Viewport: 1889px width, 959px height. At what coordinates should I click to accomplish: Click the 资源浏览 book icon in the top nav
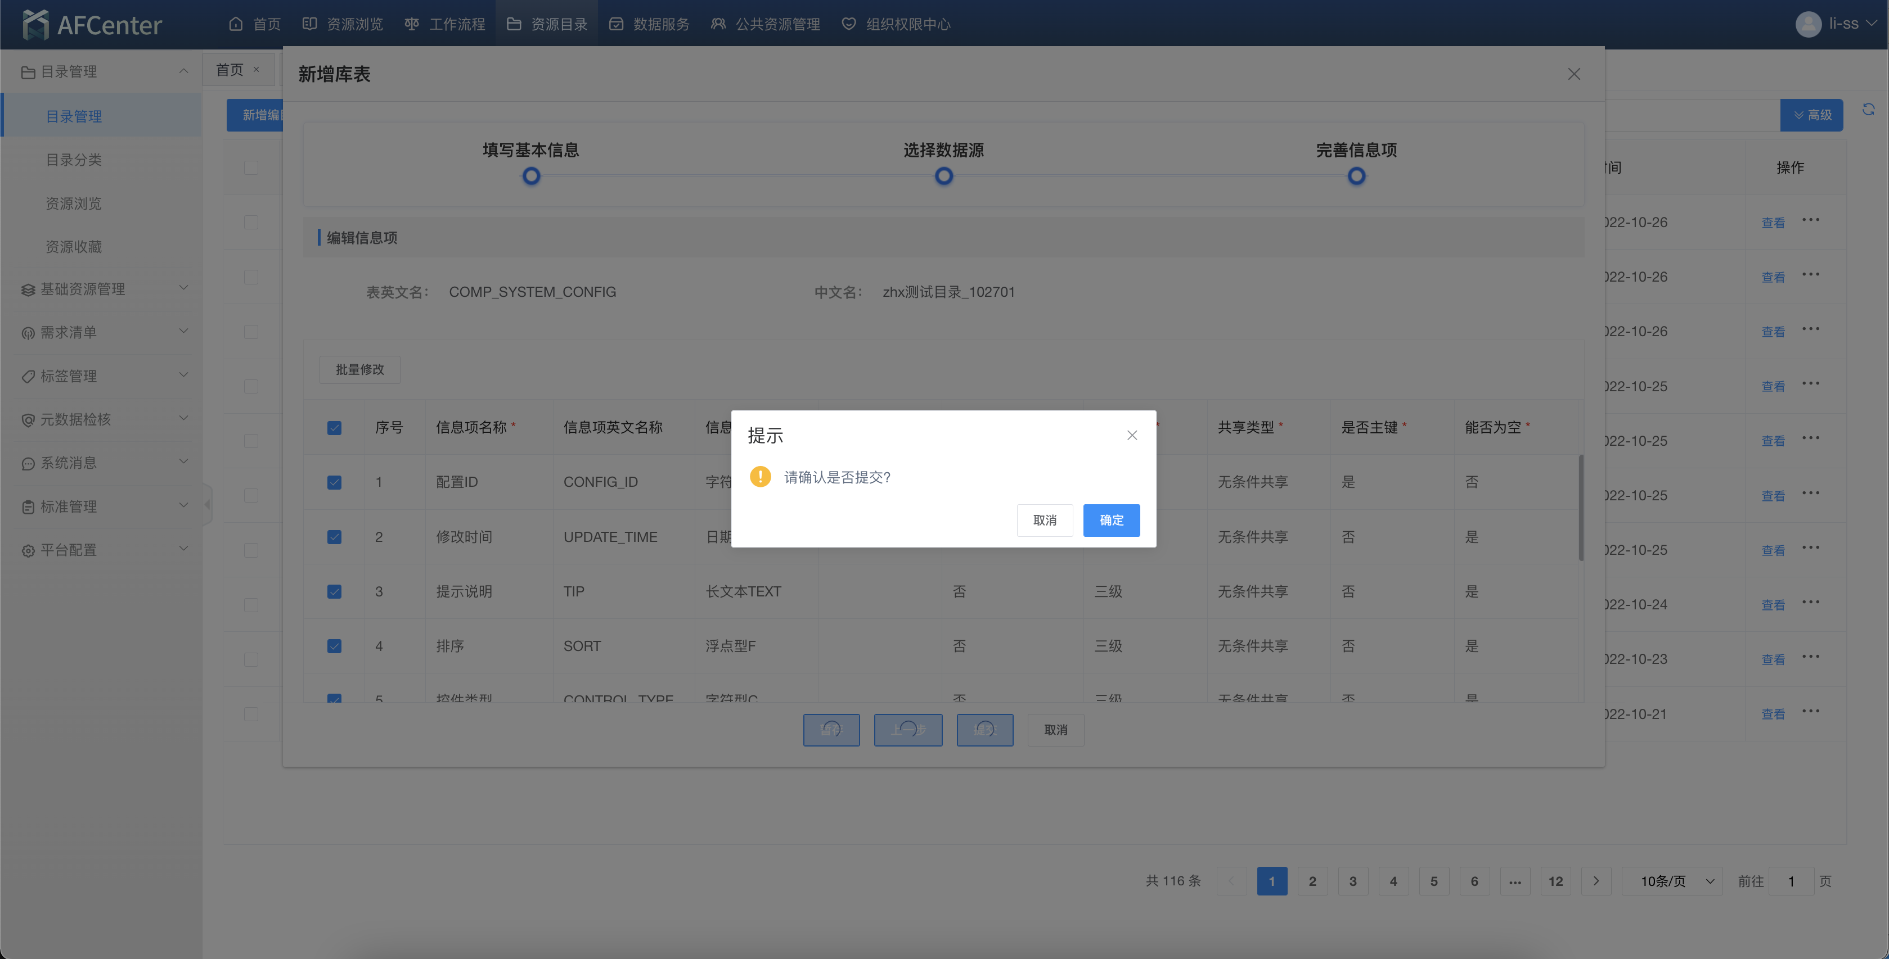click(x=309, y=24)
